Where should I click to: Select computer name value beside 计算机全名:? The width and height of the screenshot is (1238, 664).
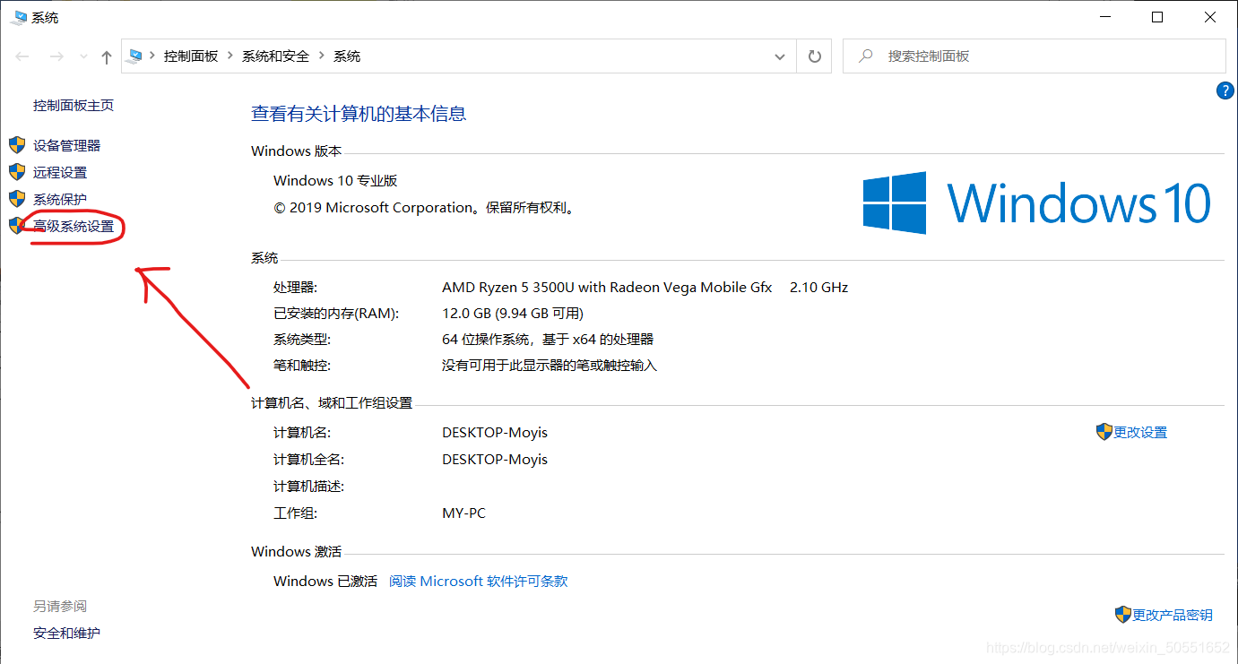tap(495, 459)
